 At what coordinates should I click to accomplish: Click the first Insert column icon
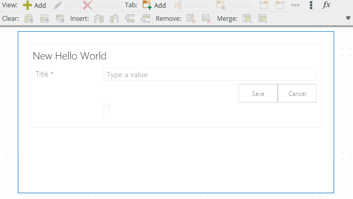pyautogui.click(x=99, y=19)
